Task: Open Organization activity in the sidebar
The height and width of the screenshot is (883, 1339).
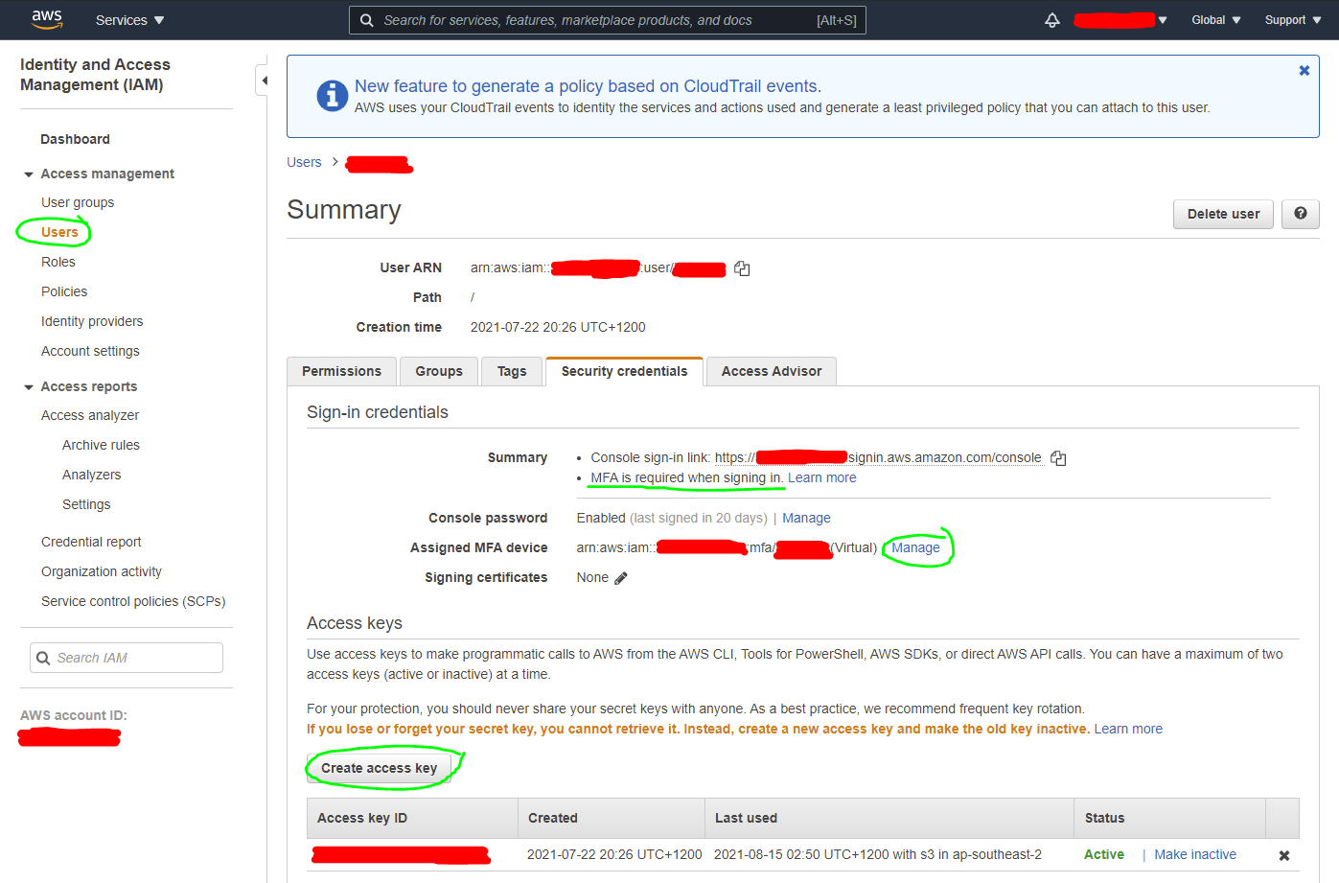Action: (x=102, y=571)
